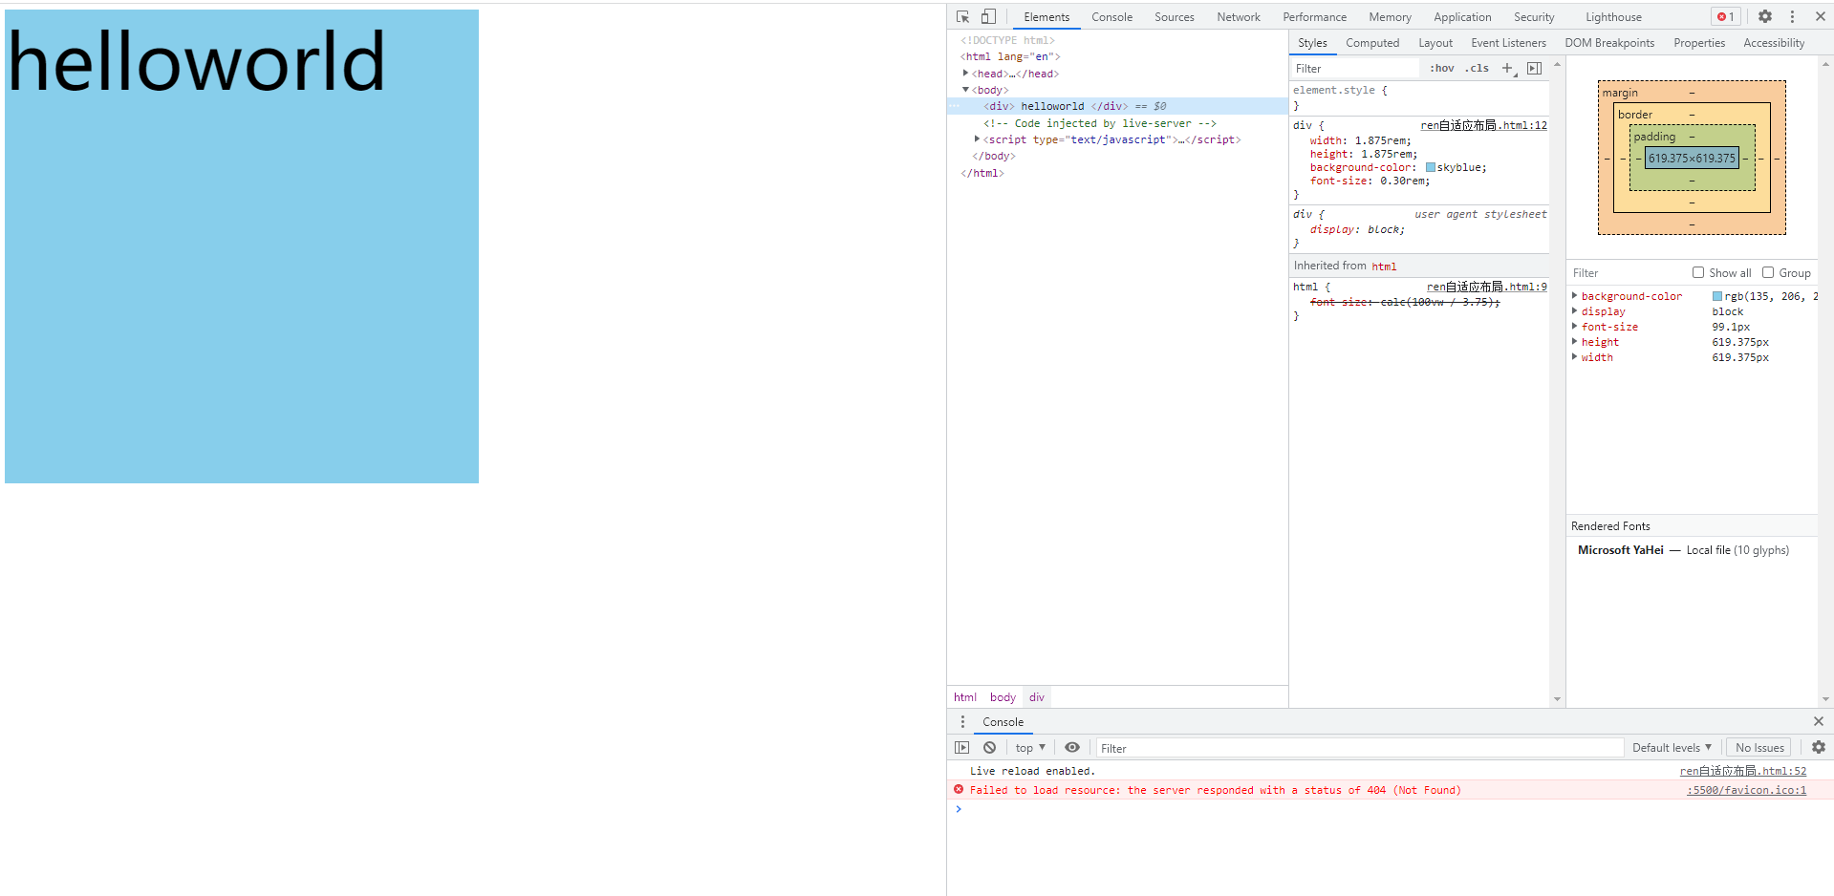This screenshot has width=1834, height=896.
Task: Close the console drawer
Action: (1819, 721)
